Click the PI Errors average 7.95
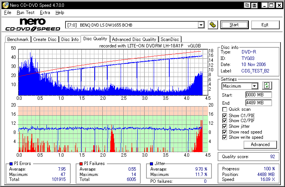The height and width of the screenshot is (187, 285). [x=62, y=169]
